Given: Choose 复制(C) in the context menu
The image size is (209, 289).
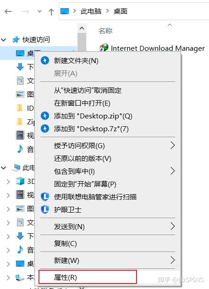Looking at the screenshot, I should coord(65,243).
